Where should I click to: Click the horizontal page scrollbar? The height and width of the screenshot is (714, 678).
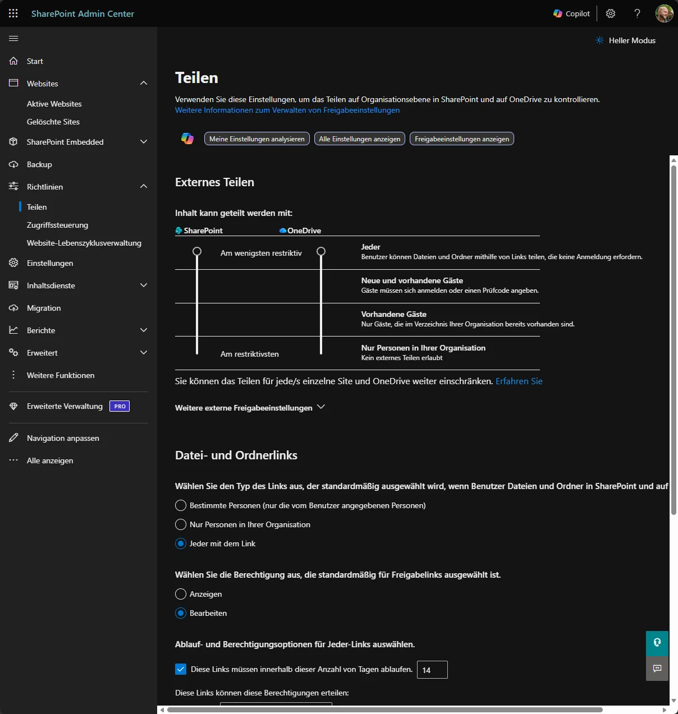point(385,710)
